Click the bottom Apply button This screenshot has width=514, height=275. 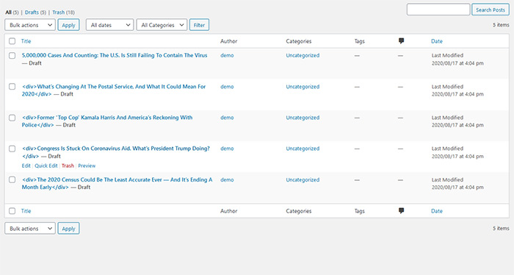click(68, 229)
